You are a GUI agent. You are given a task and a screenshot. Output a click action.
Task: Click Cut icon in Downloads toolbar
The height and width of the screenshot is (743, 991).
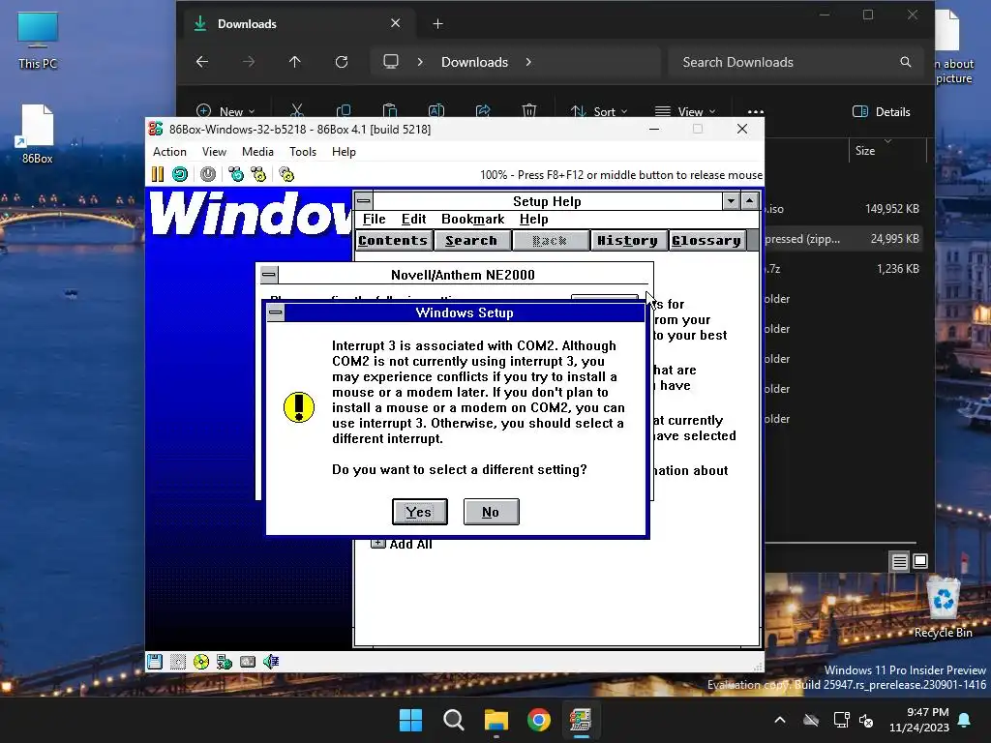point(297,111)
